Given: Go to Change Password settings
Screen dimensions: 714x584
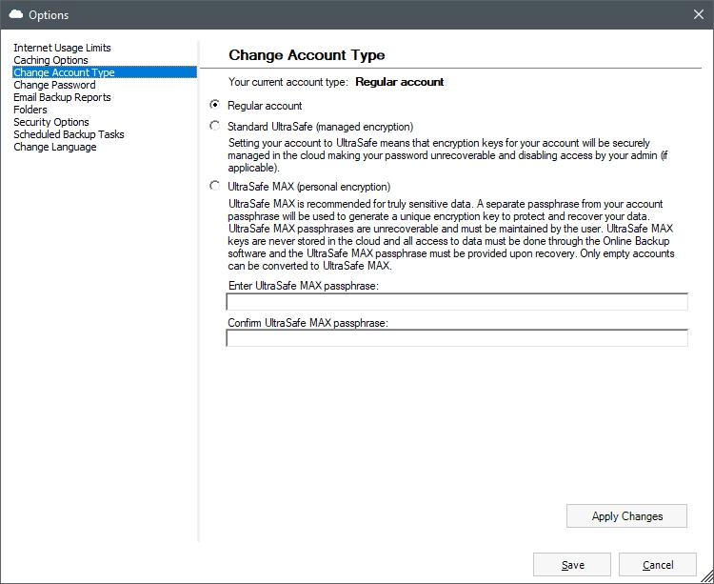Looking at the screenshot, I should point(54,85).
